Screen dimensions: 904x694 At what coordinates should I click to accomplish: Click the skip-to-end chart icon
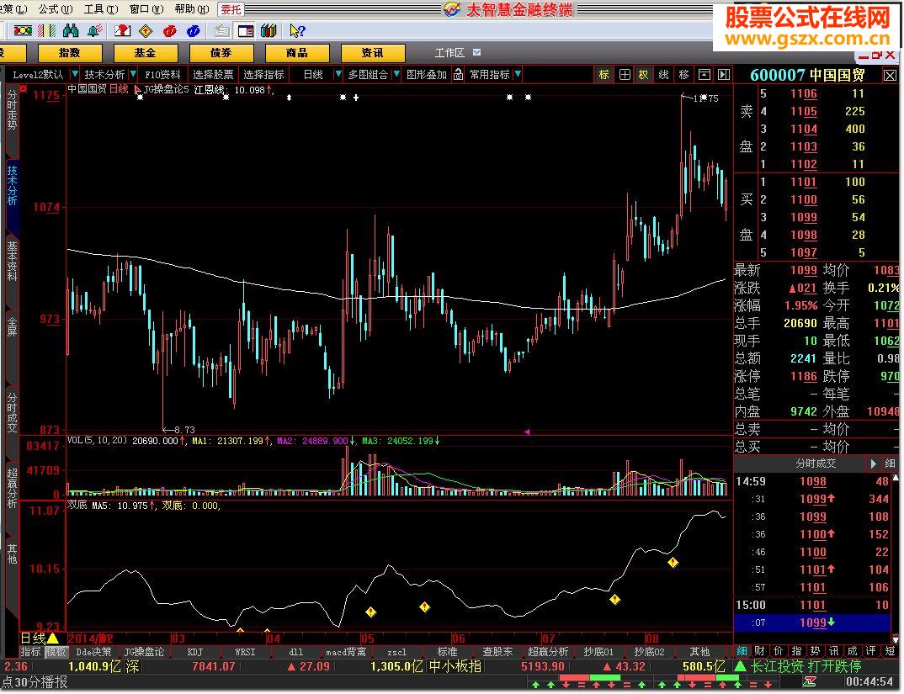click(x=724, y=74)
